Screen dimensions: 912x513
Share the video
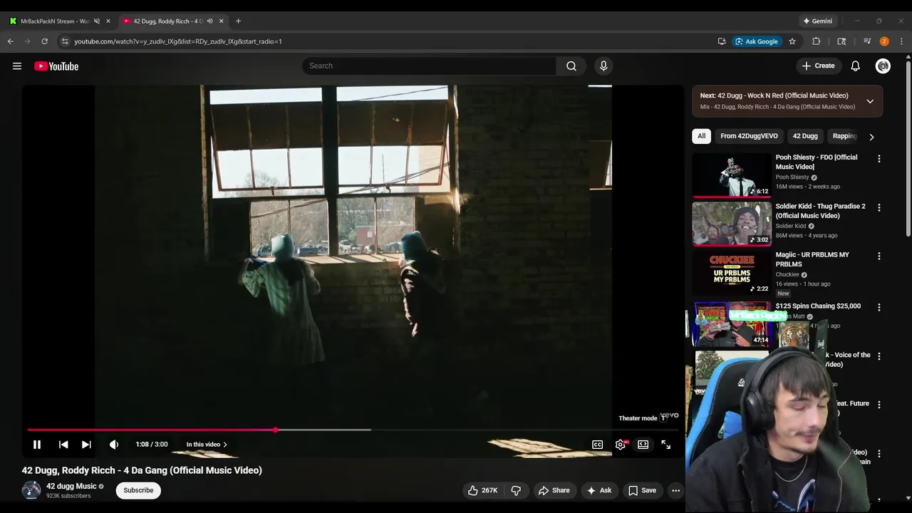tap(554, 490)
